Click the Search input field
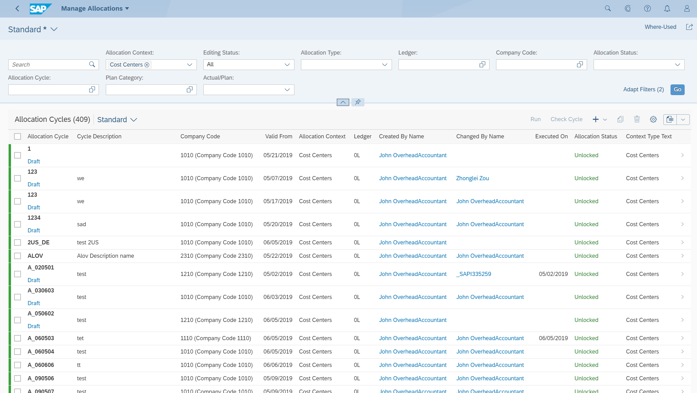Image resolution: width=697 pixels, height=393 pixels. 49,65
